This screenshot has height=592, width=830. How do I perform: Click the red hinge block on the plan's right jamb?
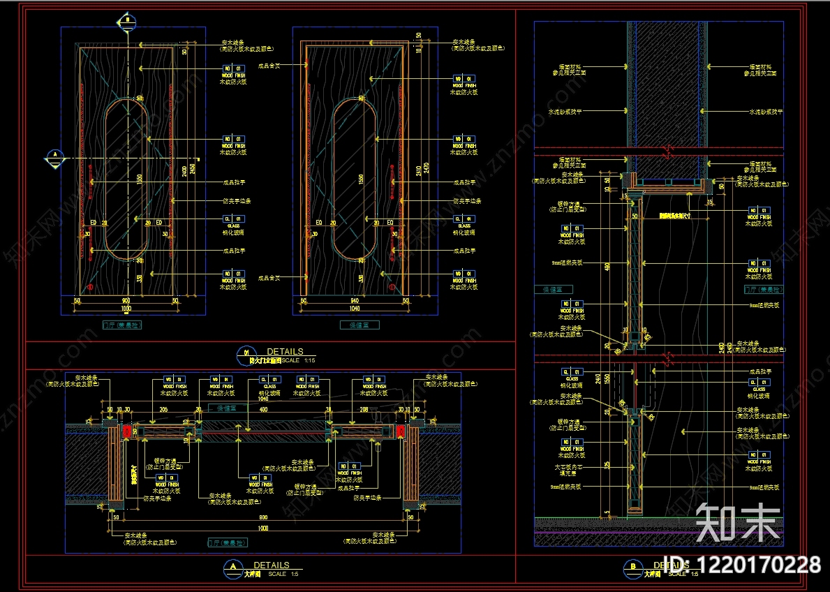400,431
